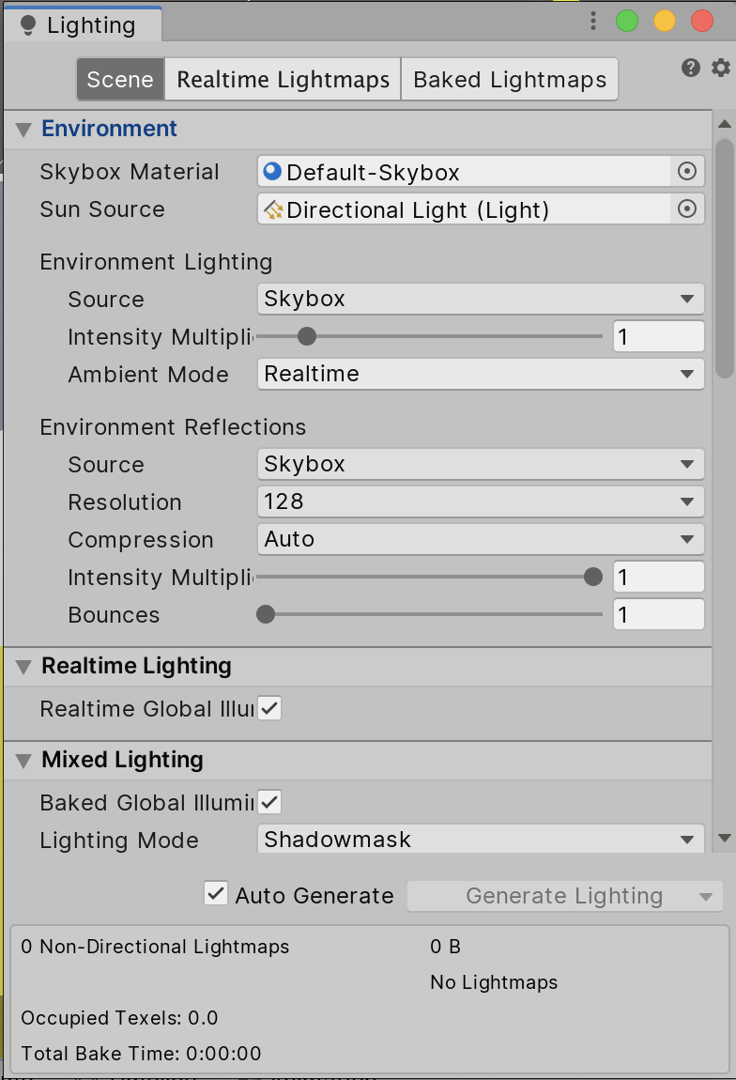Uncheck Baked Global Illumination

coord(269,802)
